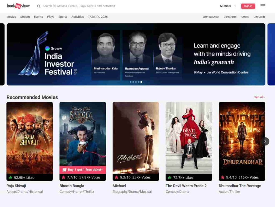Screen dimensions: 275x207
Task: Click Action/Thriller genre text
Action: click(229, 192)
